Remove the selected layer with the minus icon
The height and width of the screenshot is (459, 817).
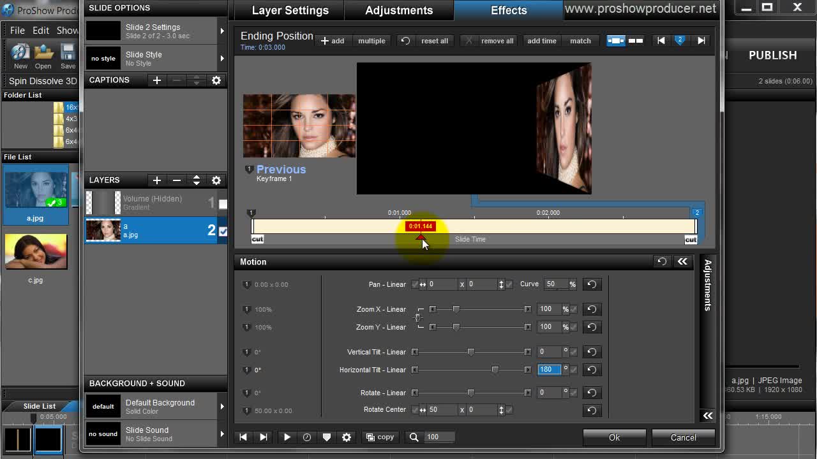click(x=177, y=180)
